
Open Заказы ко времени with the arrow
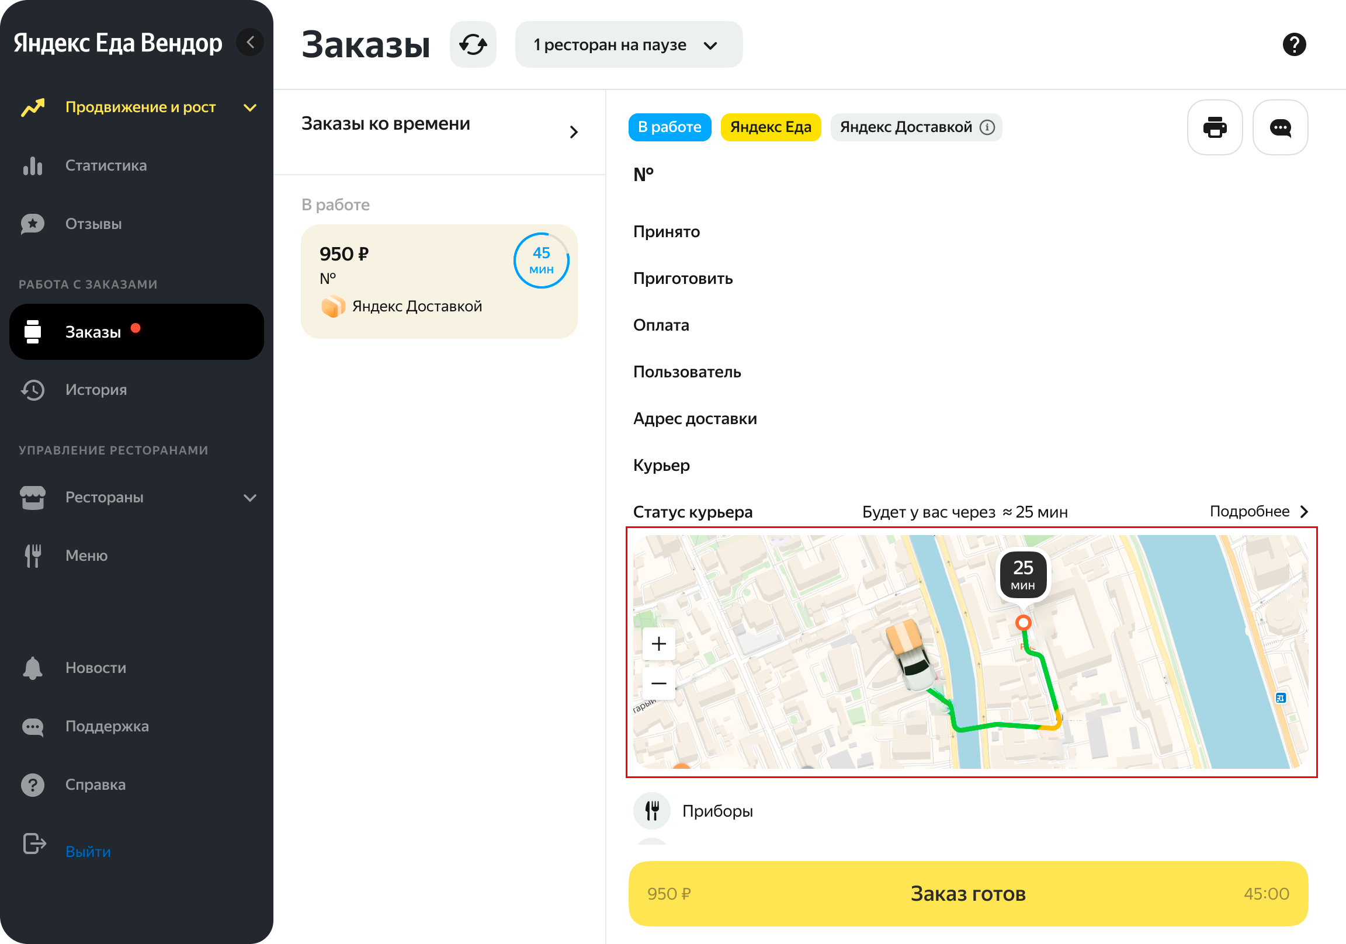(573, 132)
